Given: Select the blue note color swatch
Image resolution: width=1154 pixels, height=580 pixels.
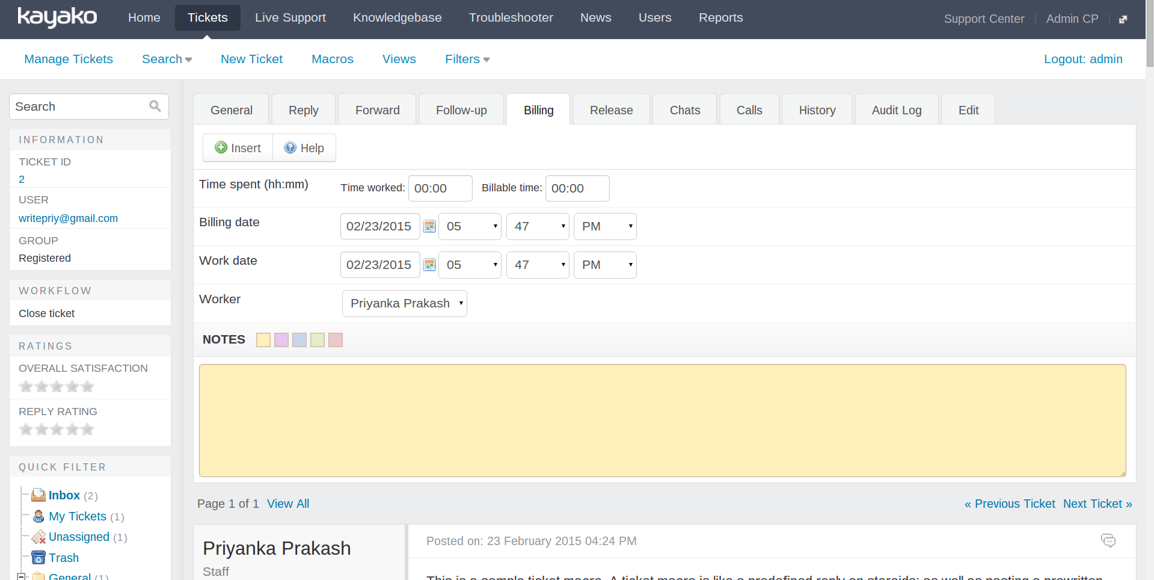Looking at the screenshot, I should (x=299, y=340).
